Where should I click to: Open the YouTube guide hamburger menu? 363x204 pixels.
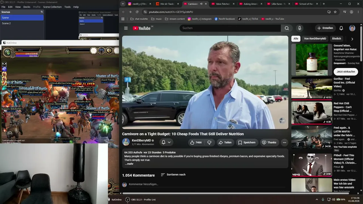click(126, 28)
